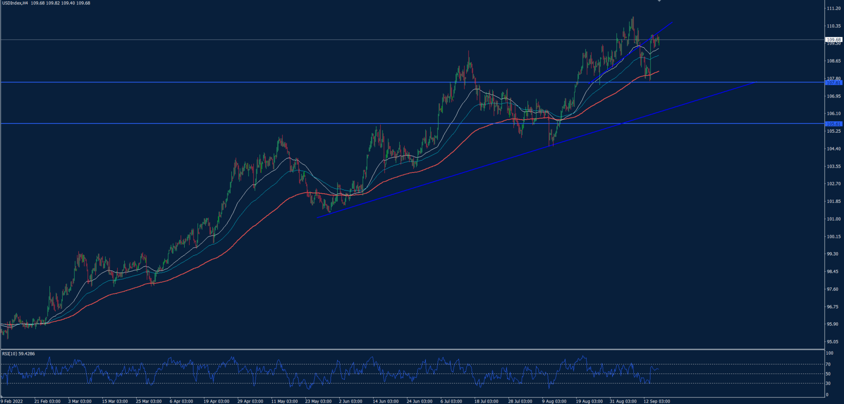Viewport: 844px width, 404px height.
Task: Select the RSI(10) 59.4286 indicator label
Action: click(x=19, y=353)
